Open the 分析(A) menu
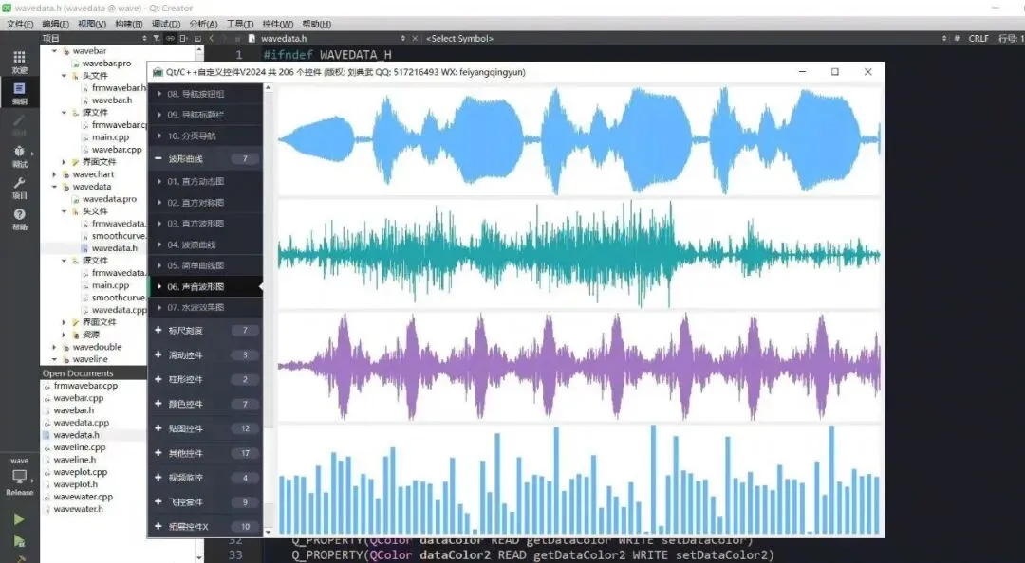The image size is (1025, 563). [203, 24]
